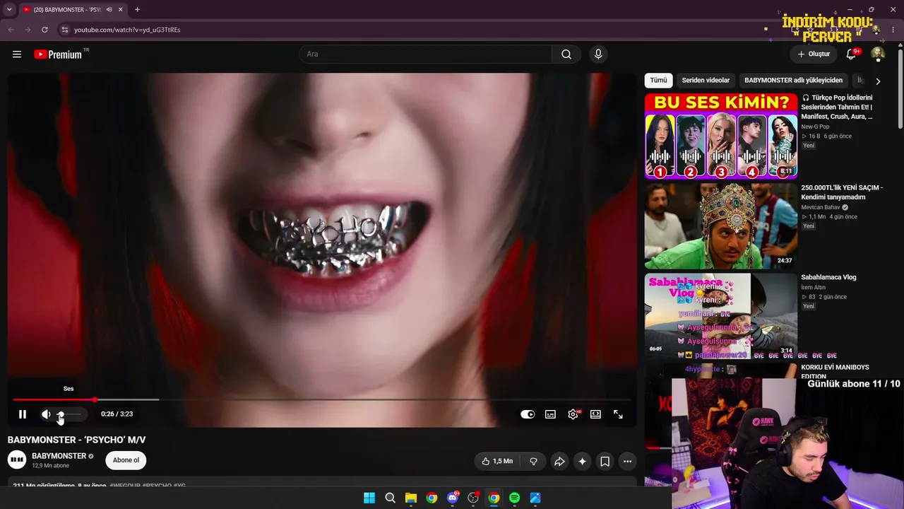
Task: Open the Sabahlamaca Vlog thumbnail
Action: tap(721, 315)
